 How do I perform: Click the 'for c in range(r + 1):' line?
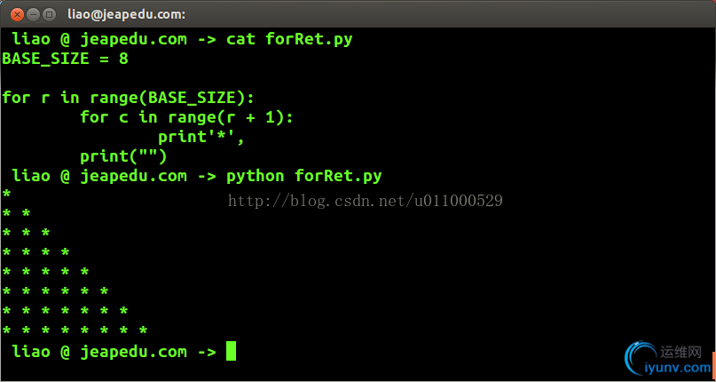186,117
